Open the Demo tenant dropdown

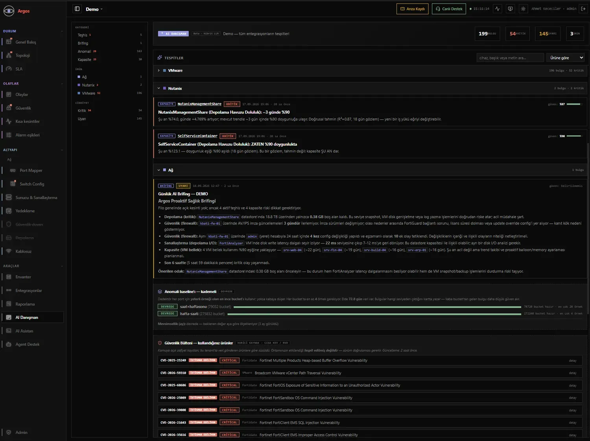tap(94, 9)
